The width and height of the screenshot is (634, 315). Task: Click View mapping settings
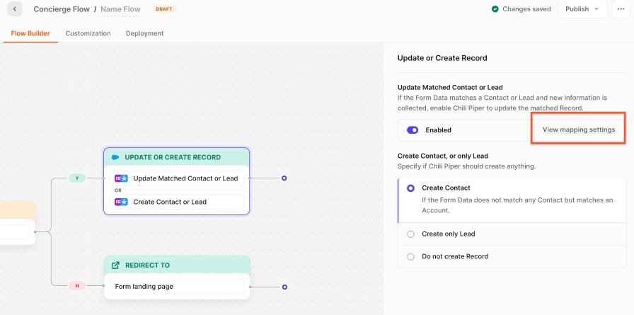[x=578, y=130]
